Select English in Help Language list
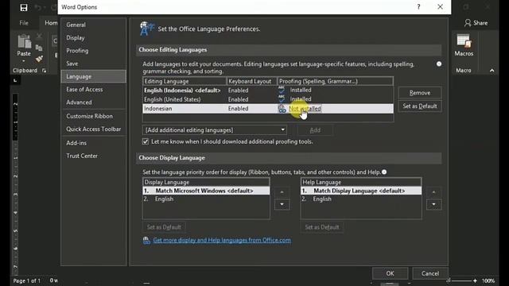509x286 pixels. [x=361, y=199]
